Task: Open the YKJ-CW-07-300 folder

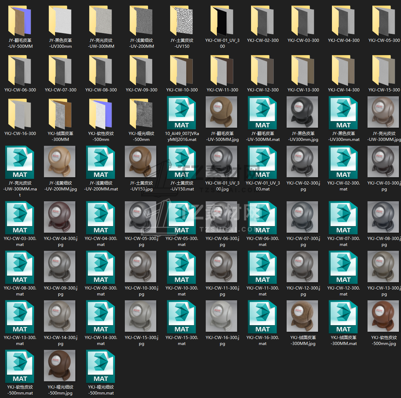Action: tap(60, 70)
